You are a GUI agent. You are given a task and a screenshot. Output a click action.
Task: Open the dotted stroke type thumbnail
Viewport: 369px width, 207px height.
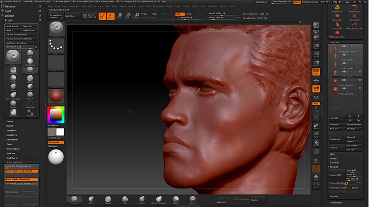coord(56,46)
